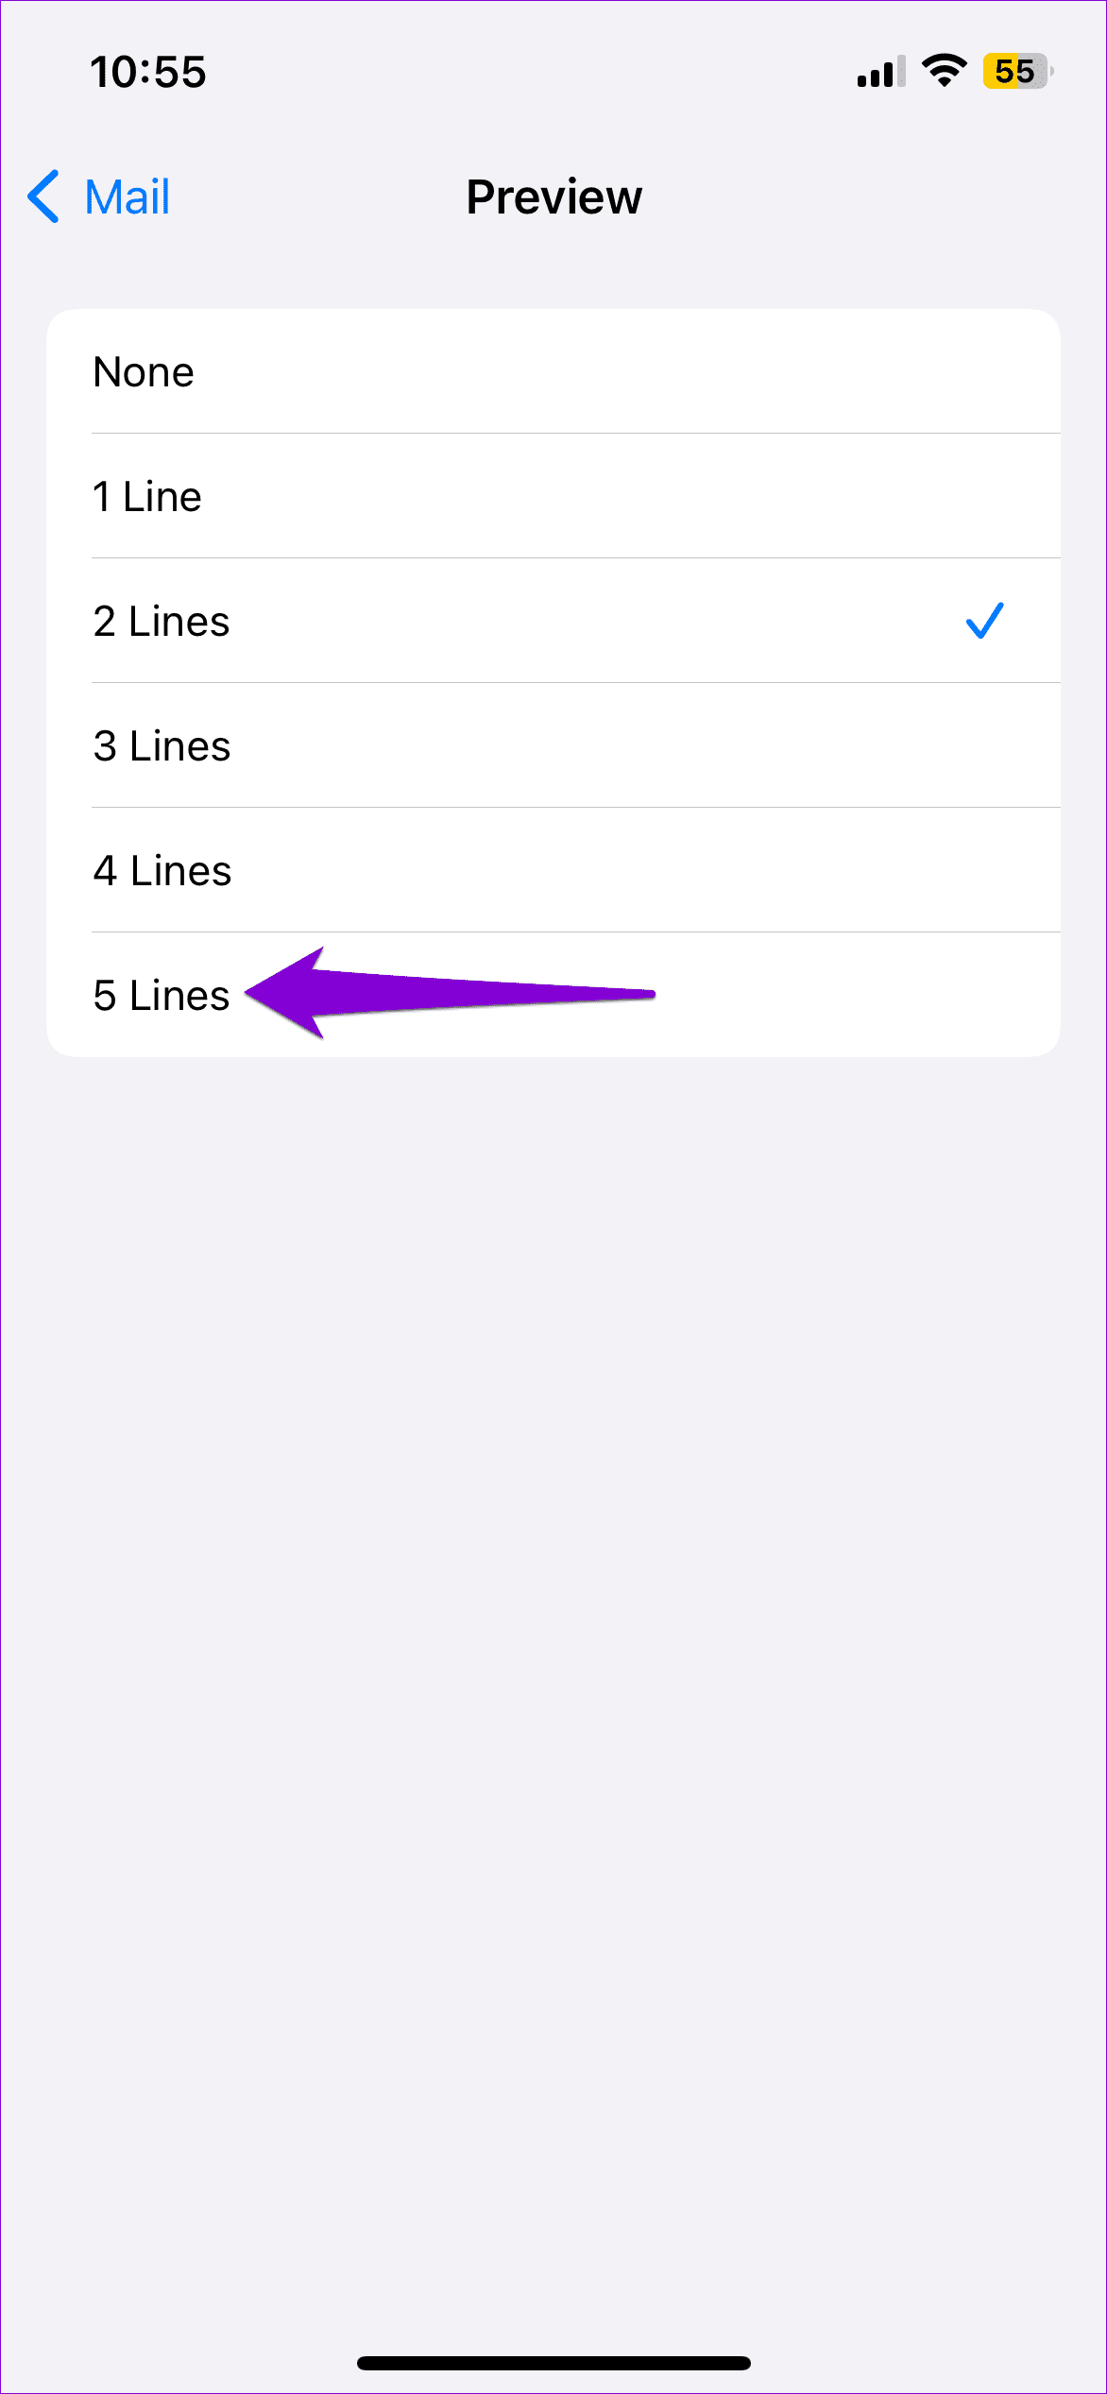Tap the word Mail in blue
The width and height of the screenshot is (1107, 2394).
127,197
